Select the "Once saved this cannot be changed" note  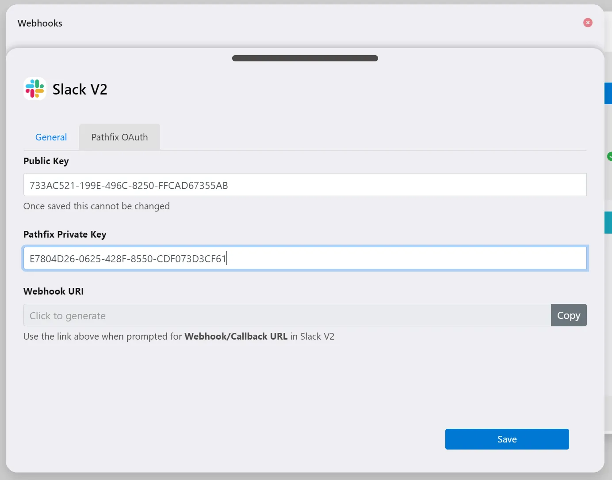tap(96, 206)
